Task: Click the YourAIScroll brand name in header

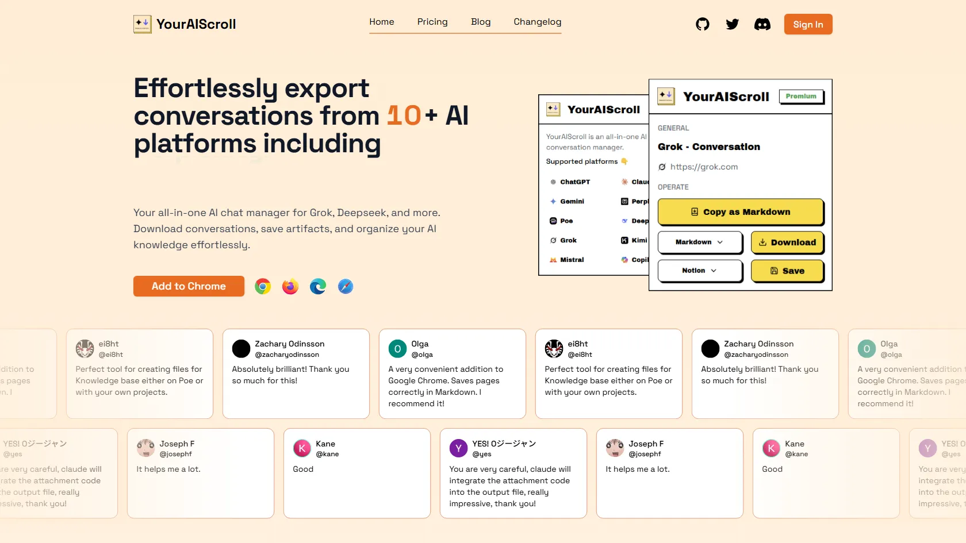Action: click(196, 24)
